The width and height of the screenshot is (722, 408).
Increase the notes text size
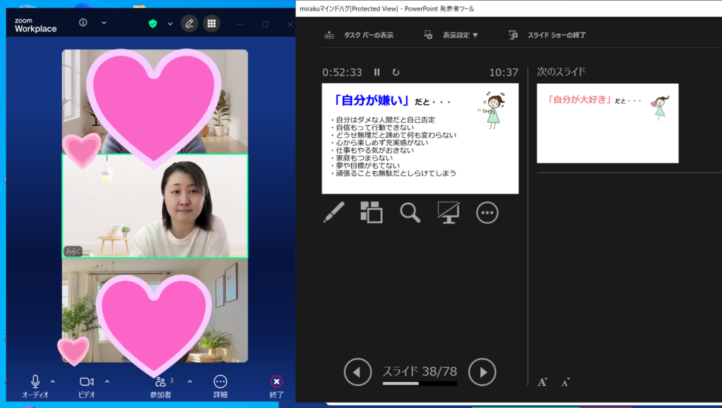pyautogui.click(x=542, y=382)
